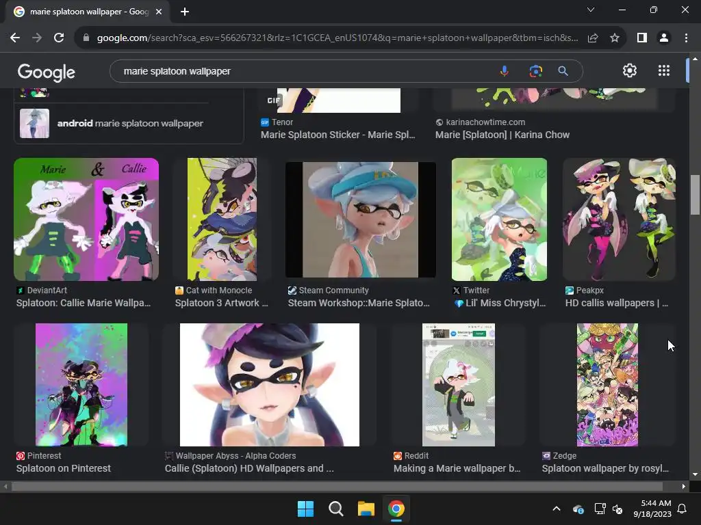The height and width of the screenshot is (525, 701).
Task: Open Twitter Lil' Miss Chrystyl image
Action: pos(499,219)
